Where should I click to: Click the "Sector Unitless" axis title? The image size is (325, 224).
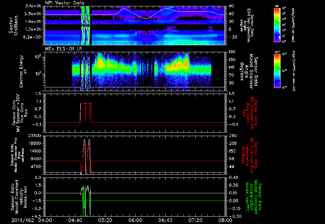point(13,25)
